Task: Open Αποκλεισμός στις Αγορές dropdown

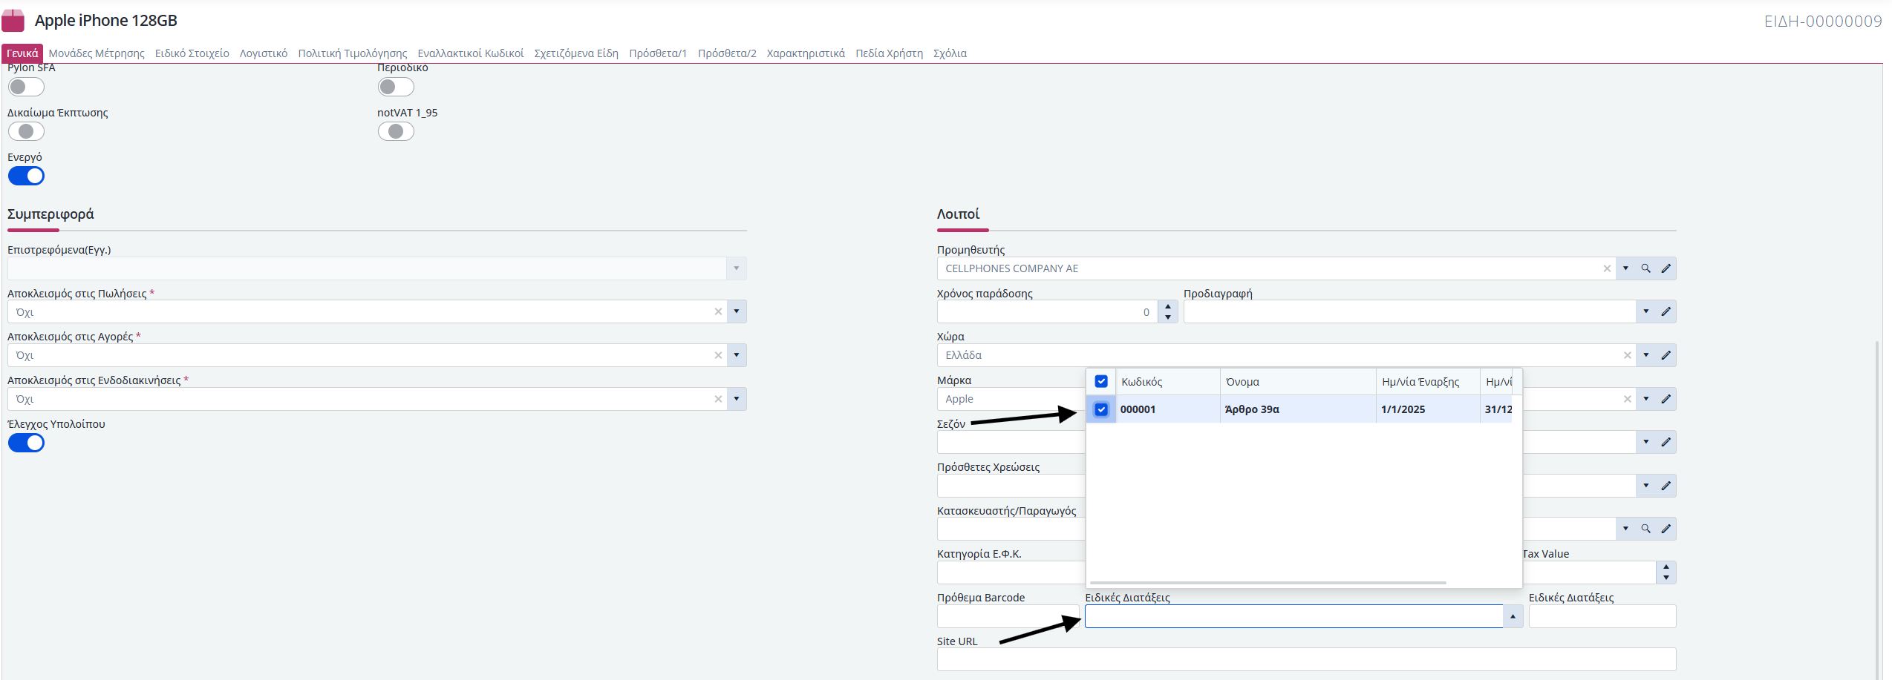Action: tap(737, 355)
